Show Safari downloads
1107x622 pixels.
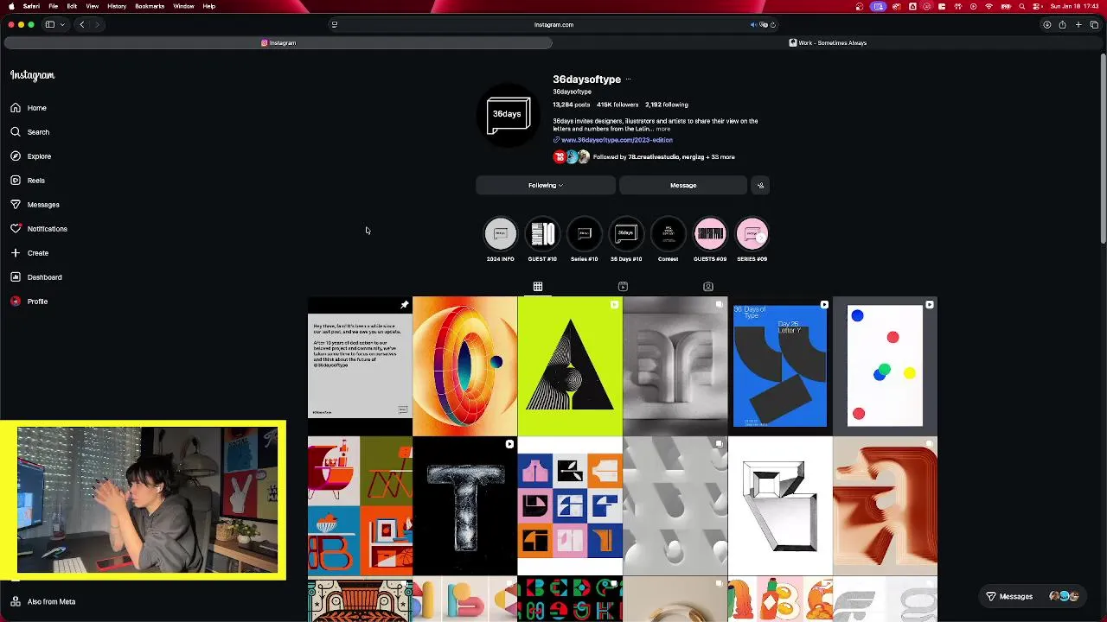1046,24
